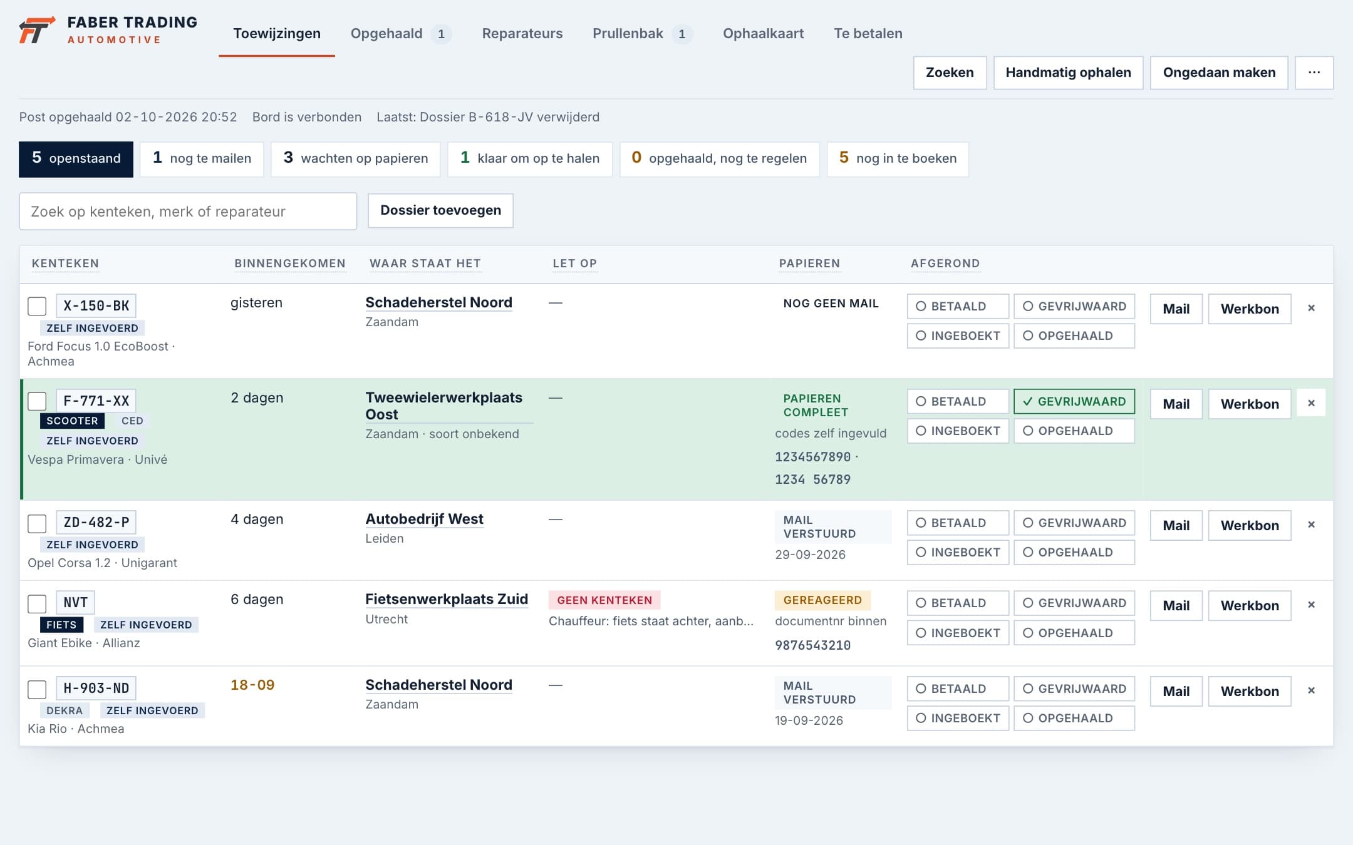Filter by '5 nog in te boeken'
This screenshot has width=1353, height=845.
coord(898,158)
